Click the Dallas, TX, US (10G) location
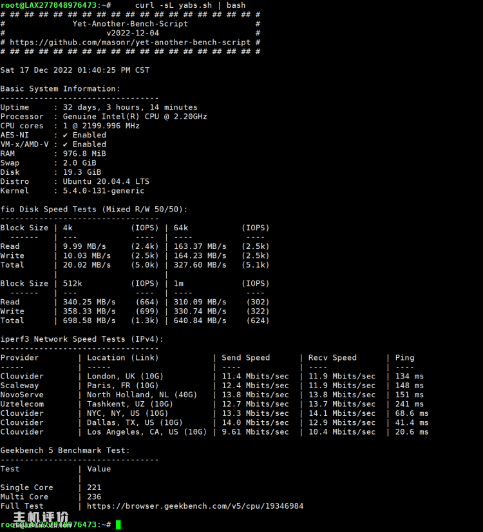 point(135,423)
